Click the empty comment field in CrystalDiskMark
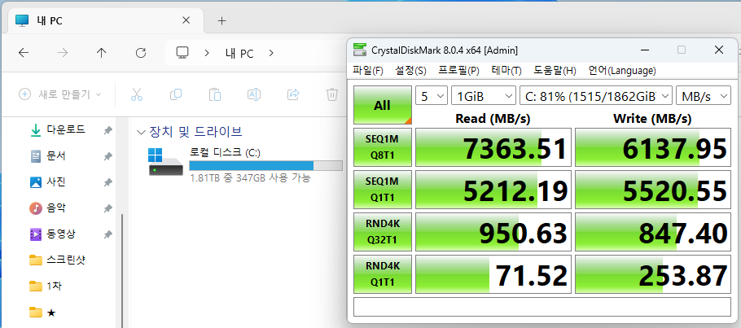 [542, 307]
